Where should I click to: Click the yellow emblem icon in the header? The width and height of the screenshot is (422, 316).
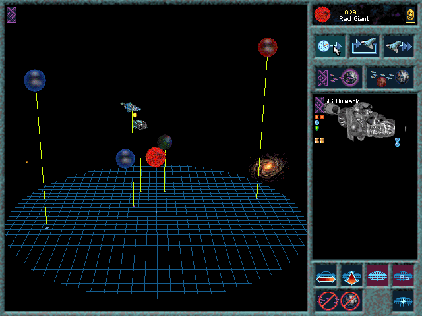[x=410, y=14]
